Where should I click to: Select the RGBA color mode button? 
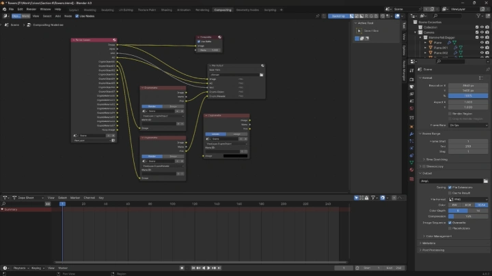coord(481,205)
